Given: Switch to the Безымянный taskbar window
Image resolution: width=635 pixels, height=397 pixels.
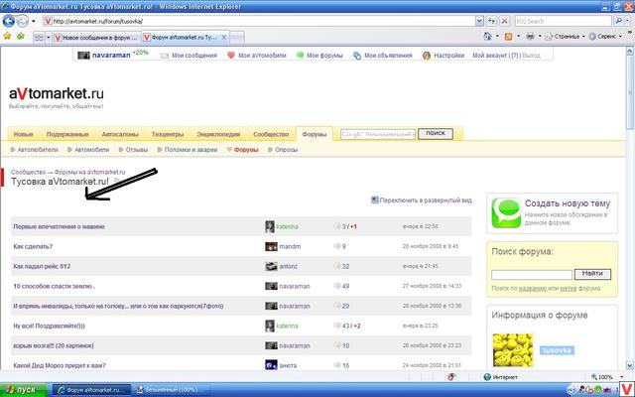Looking at the screenshot, I should tap(173, 390).
